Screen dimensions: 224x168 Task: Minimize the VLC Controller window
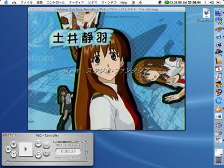pos(9,135)
